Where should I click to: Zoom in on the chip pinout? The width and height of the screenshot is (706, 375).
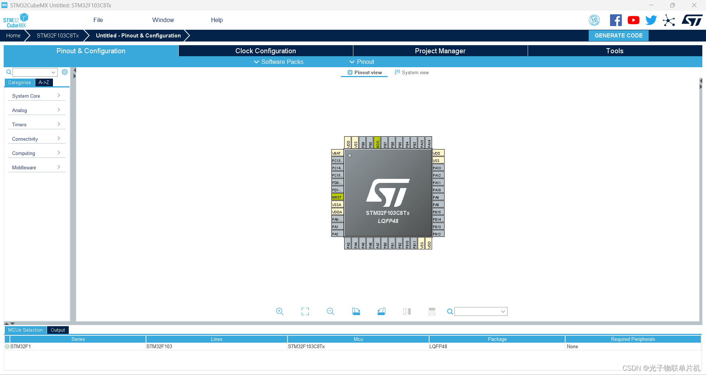click(x=279, y=311)
